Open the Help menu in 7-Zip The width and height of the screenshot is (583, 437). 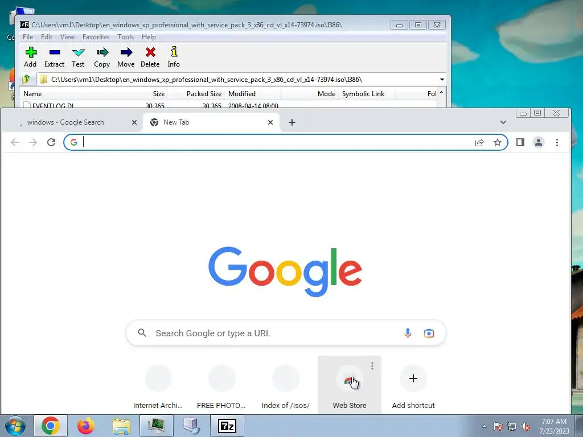(149, 37)
